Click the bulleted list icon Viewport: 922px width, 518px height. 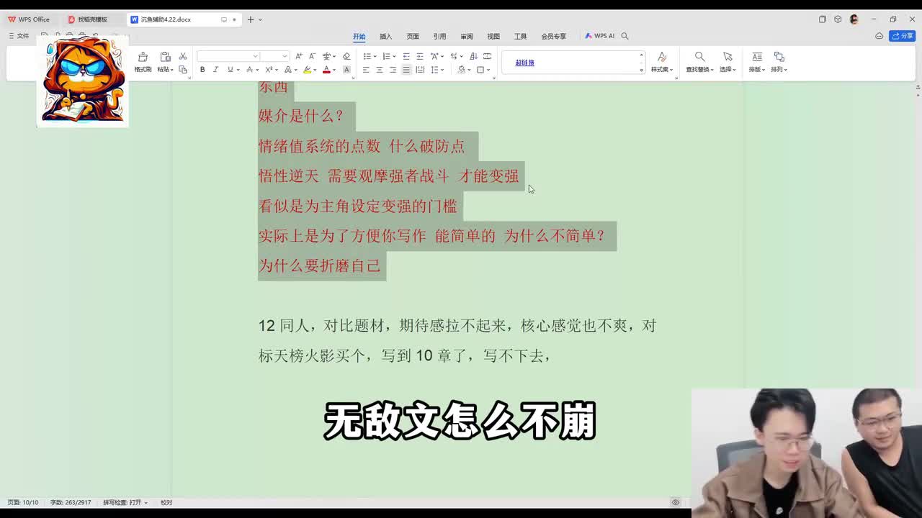click(x=367, y=56)
